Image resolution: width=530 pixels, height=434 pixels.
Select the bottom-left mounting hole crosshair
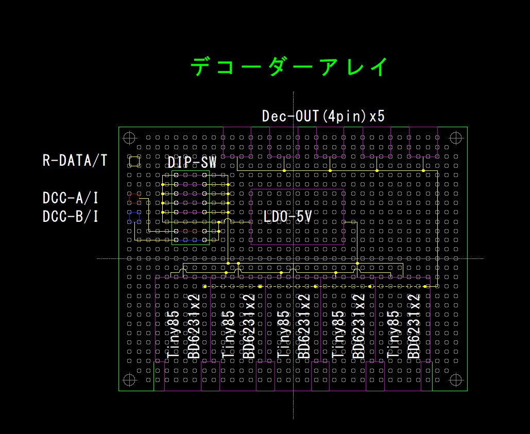coord(129,380)
